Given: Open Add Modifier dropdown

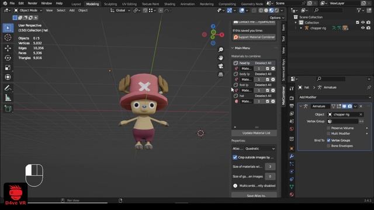Looking at the screenshot, I should pos(335,97).
